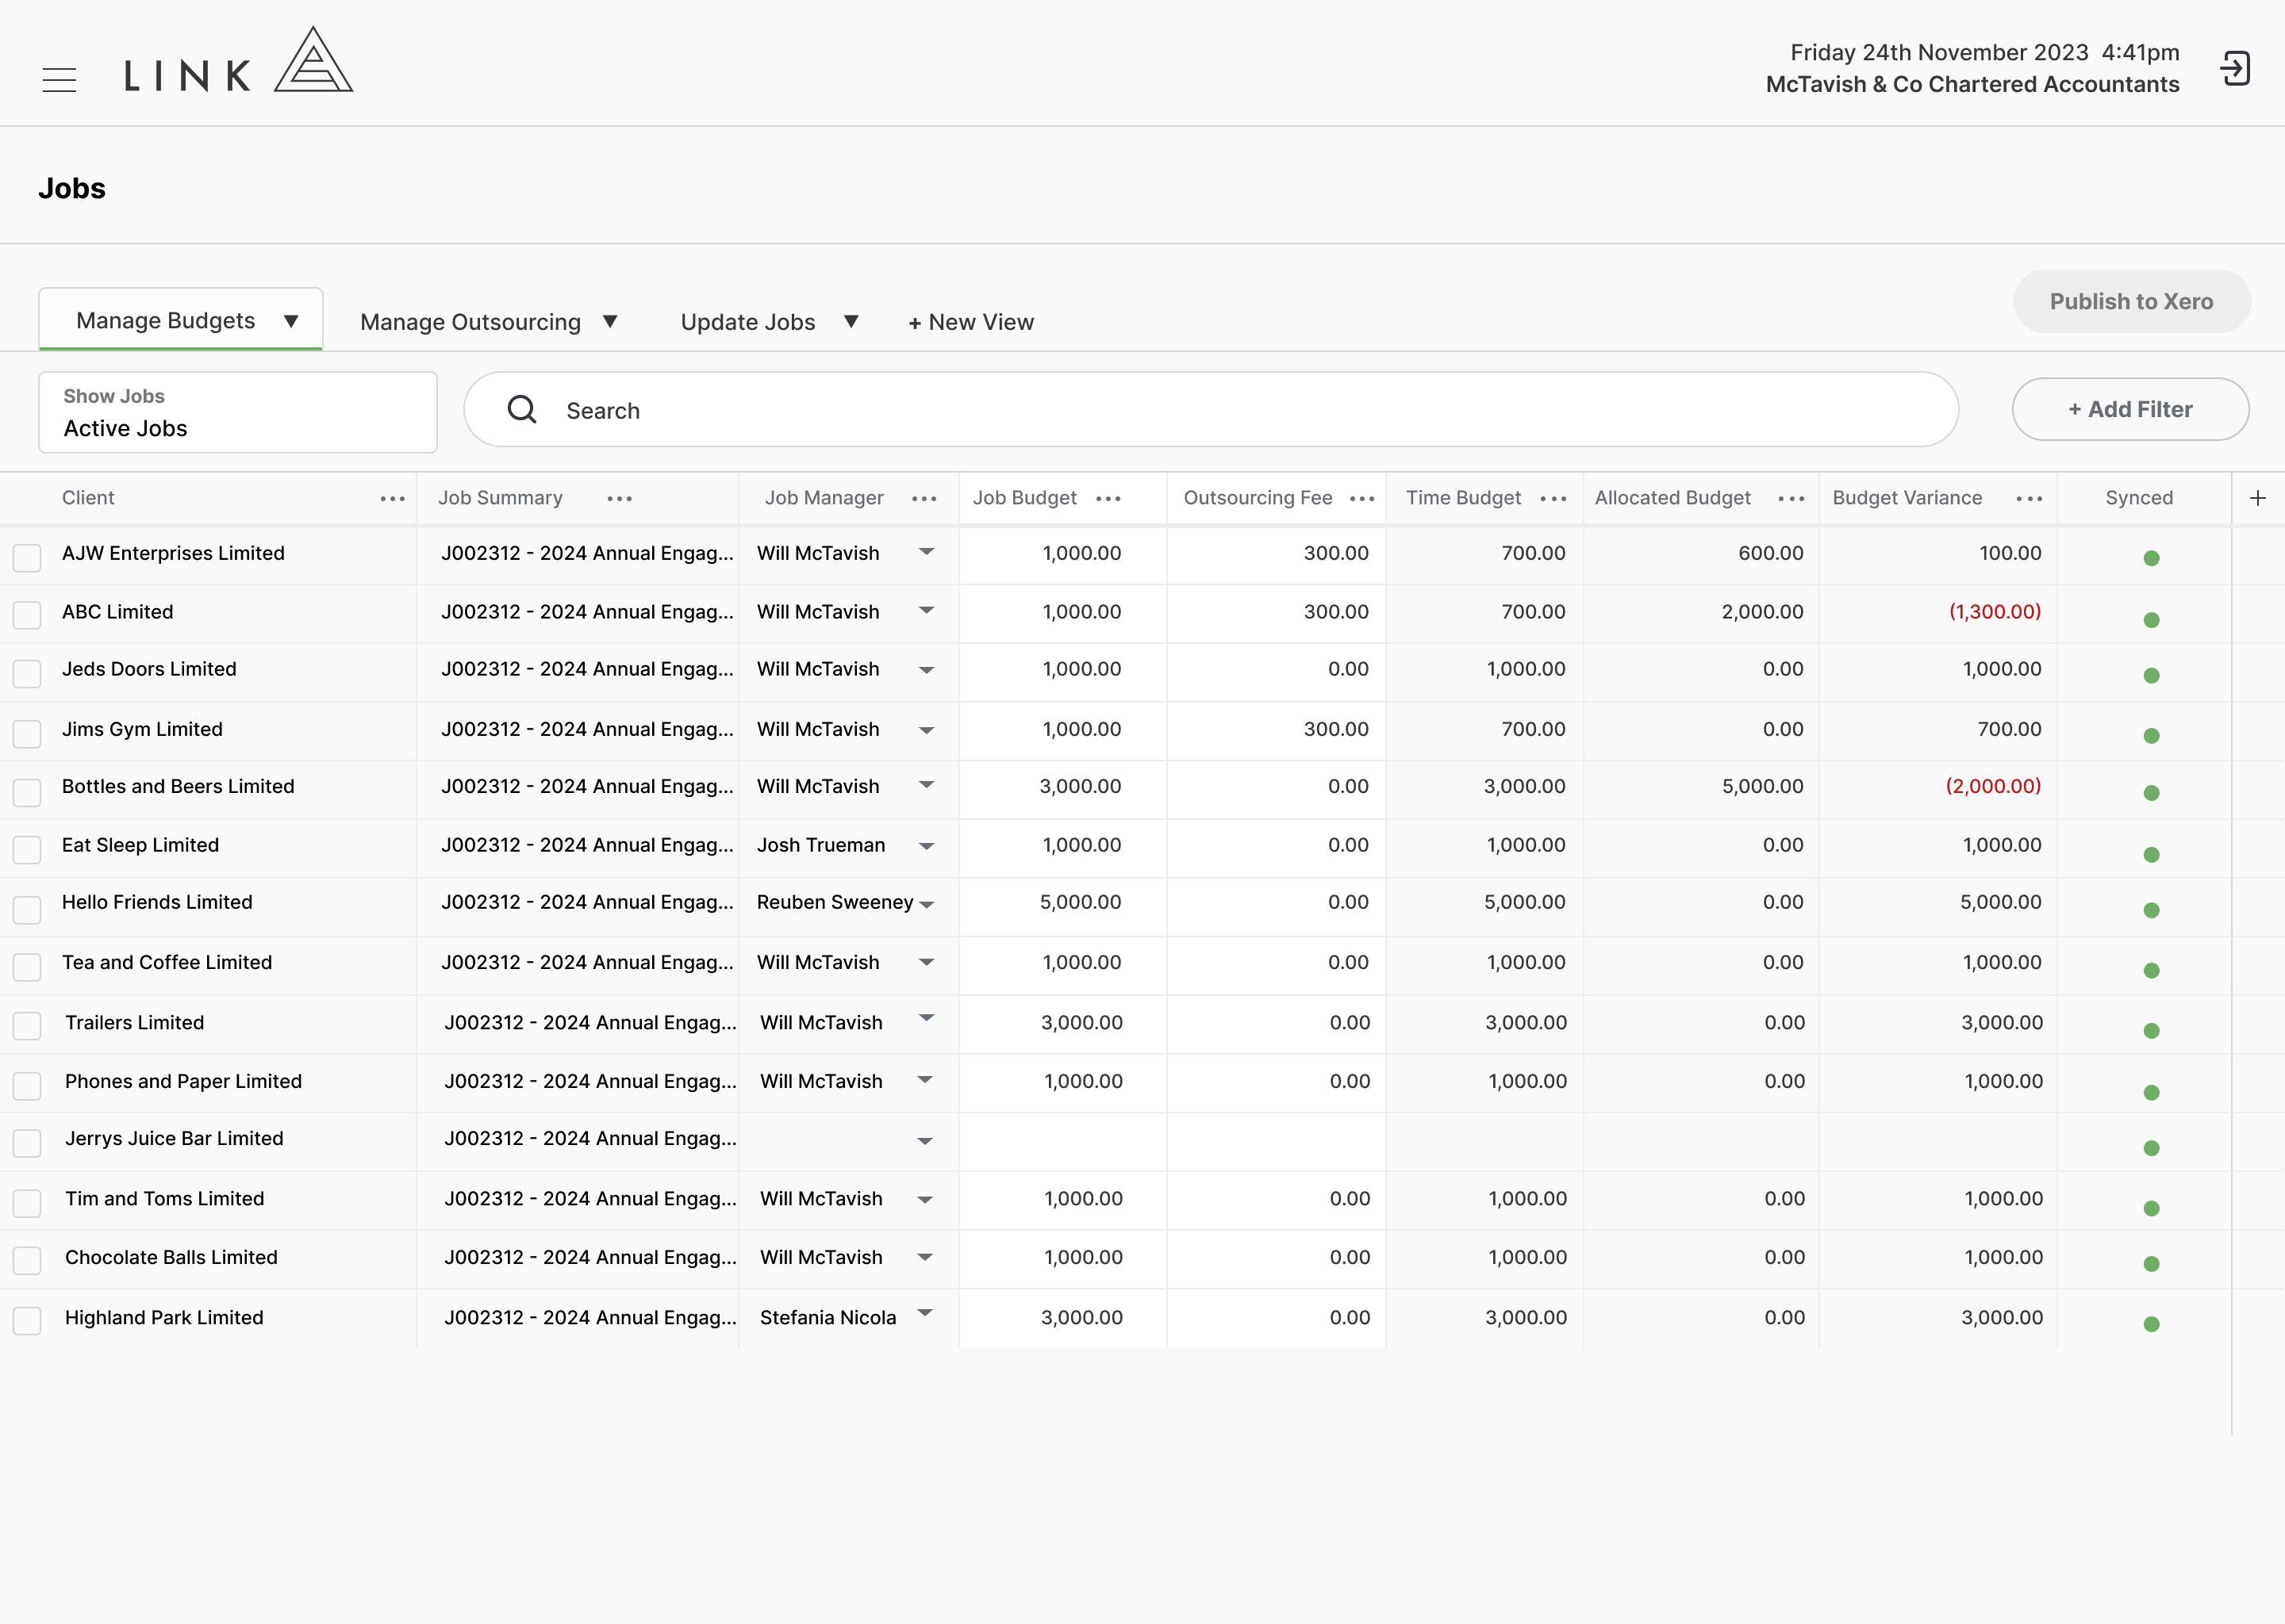The width and height of the screenshot is (2285, 1624).
Task: Select Trailers Limited checkbox
Action: [27, 1026]
